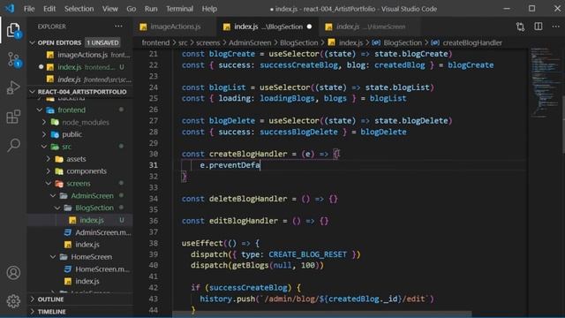
Task: Open editor More Actions ellipsis
Action: click(x=555, y=26)
